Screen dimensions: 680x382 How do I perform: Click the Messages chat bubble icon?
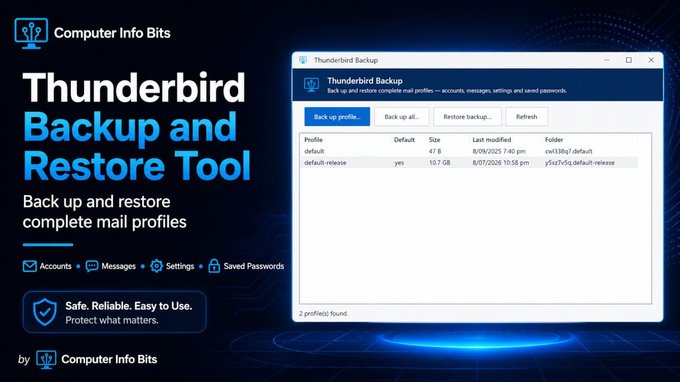click(92, 266)
